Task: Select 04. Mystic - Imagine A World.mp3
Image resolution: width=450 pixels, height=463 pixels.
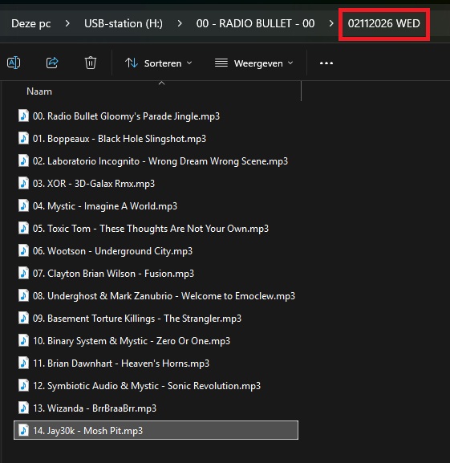Action: 156,205
